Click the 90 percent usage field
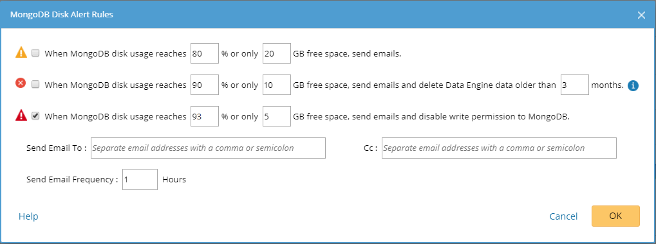656x244 pixels. pyautogui.click(x=205, y=85)
